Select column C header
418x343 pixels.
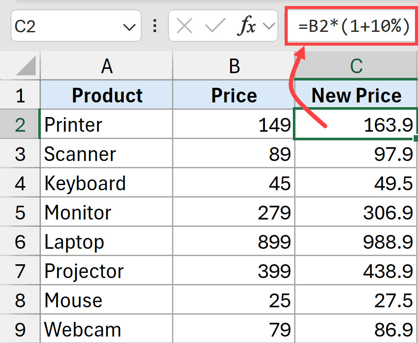[x=356, y=66]
